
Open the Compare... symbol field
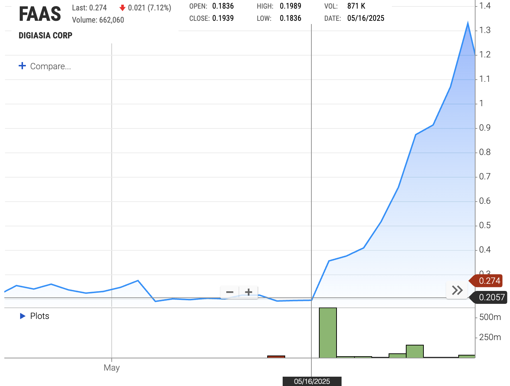coord(50,66)
